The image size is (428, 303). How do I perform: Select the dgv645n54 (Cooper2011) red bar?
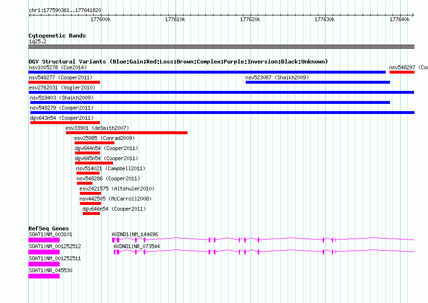click(x=94, y=163)
